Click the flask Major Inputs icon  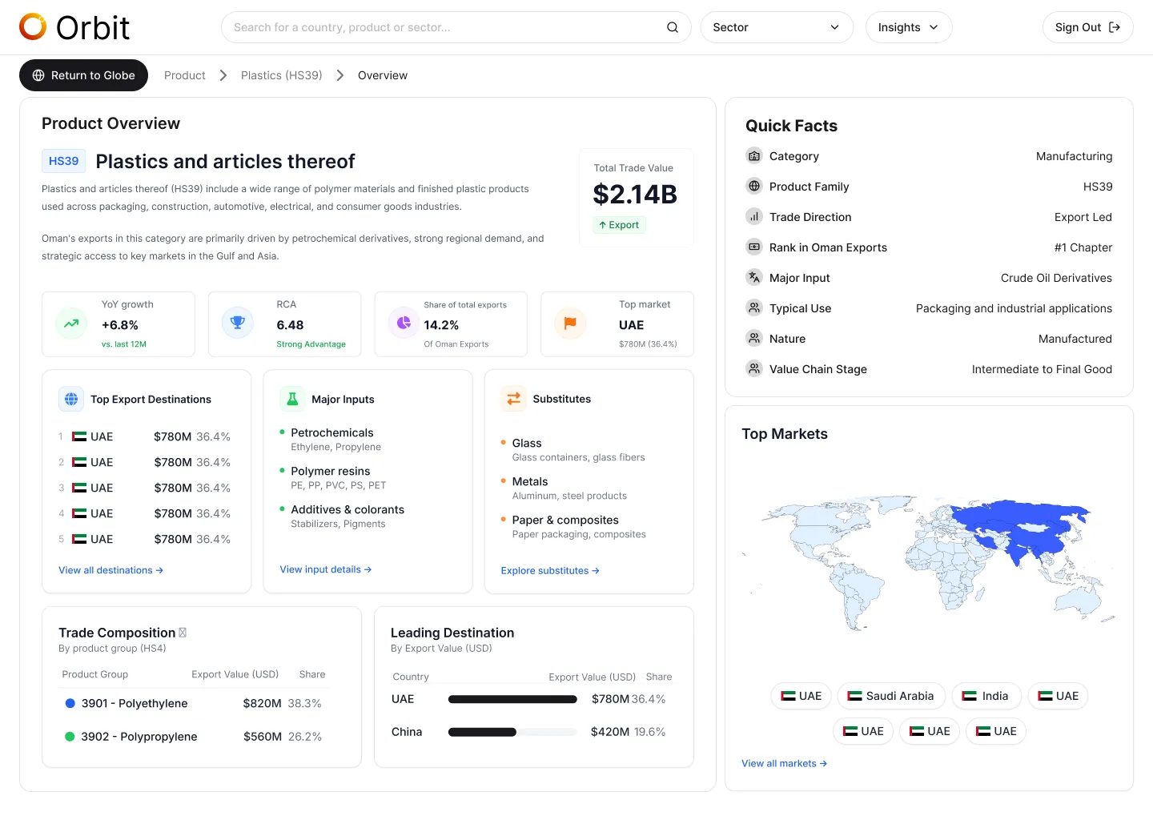292,399
